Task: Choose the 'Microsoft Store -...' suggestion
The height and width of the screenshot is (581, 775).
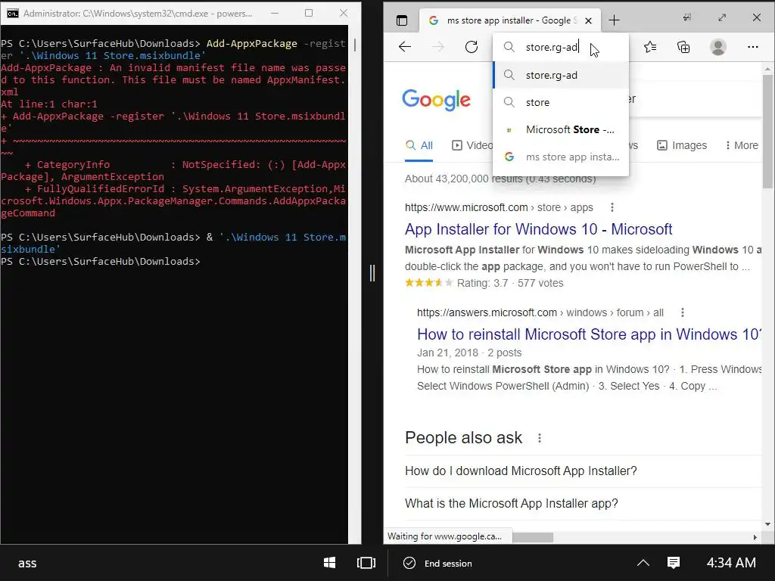Action: (x=561, y=129)
